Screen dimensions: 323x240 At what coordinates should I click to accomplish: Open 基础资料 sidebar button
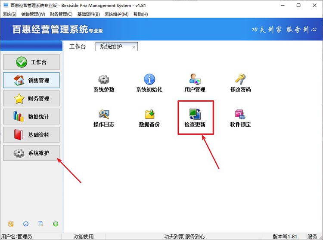pos(31,135)
